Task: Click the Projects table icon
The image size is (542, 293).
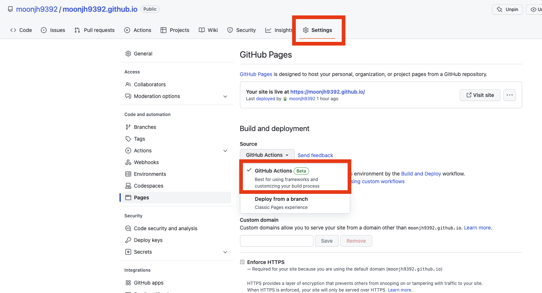Action: 164,30
